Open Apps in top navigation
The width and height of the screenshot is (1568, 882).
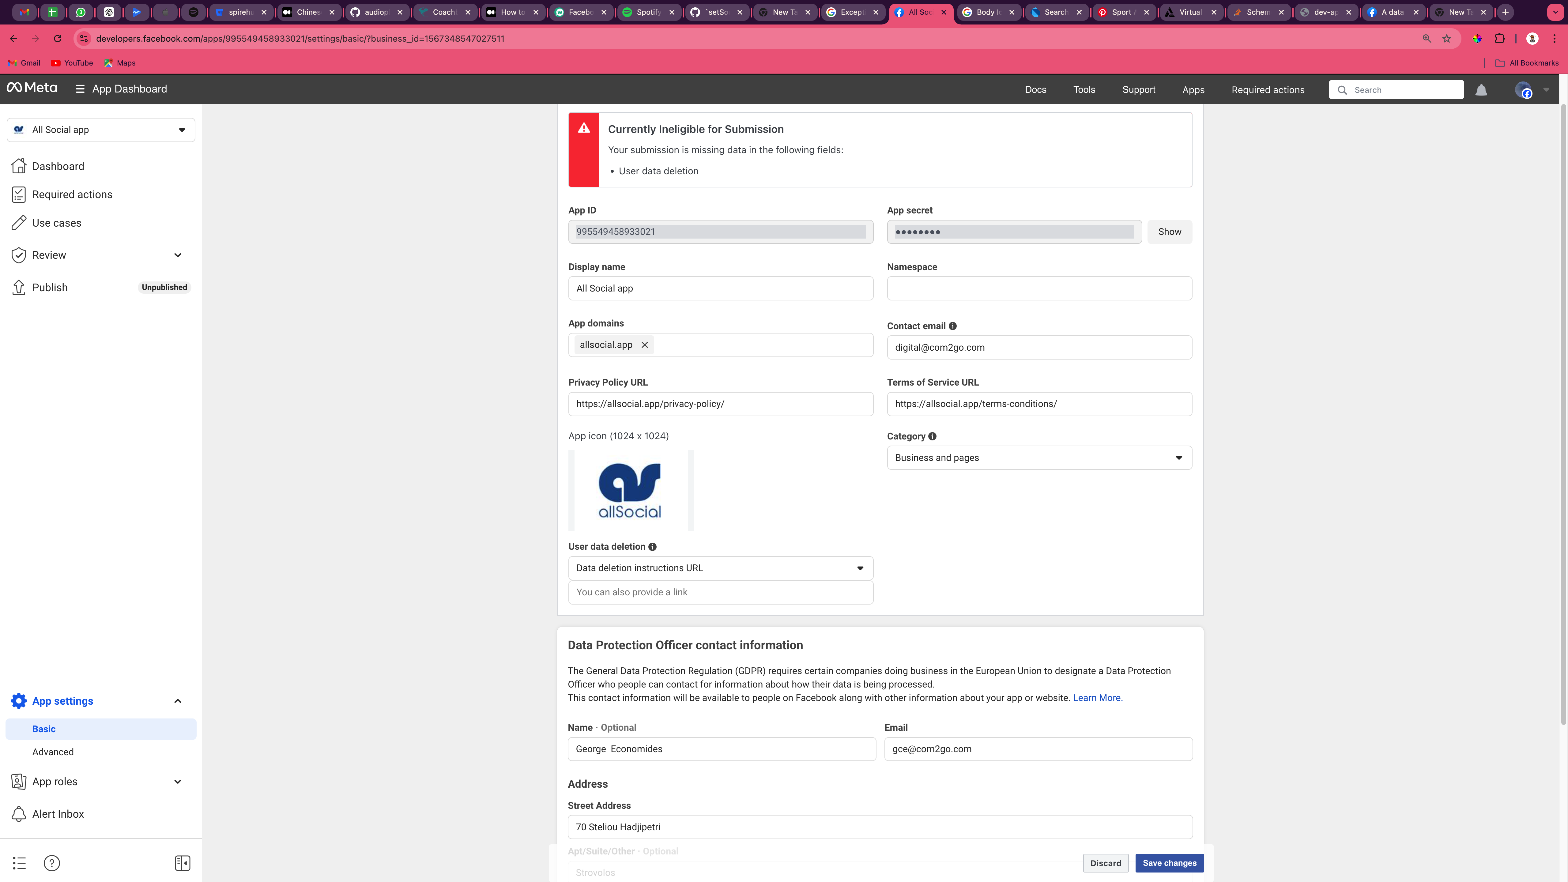click(x=1193, y=89)
